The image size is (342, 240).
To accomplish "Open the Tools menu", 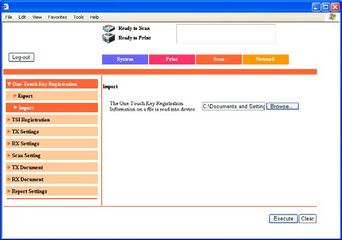I will click(78, 17).
